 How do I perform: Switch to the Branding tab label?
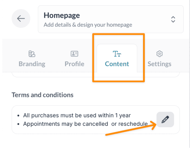(32, 64)
